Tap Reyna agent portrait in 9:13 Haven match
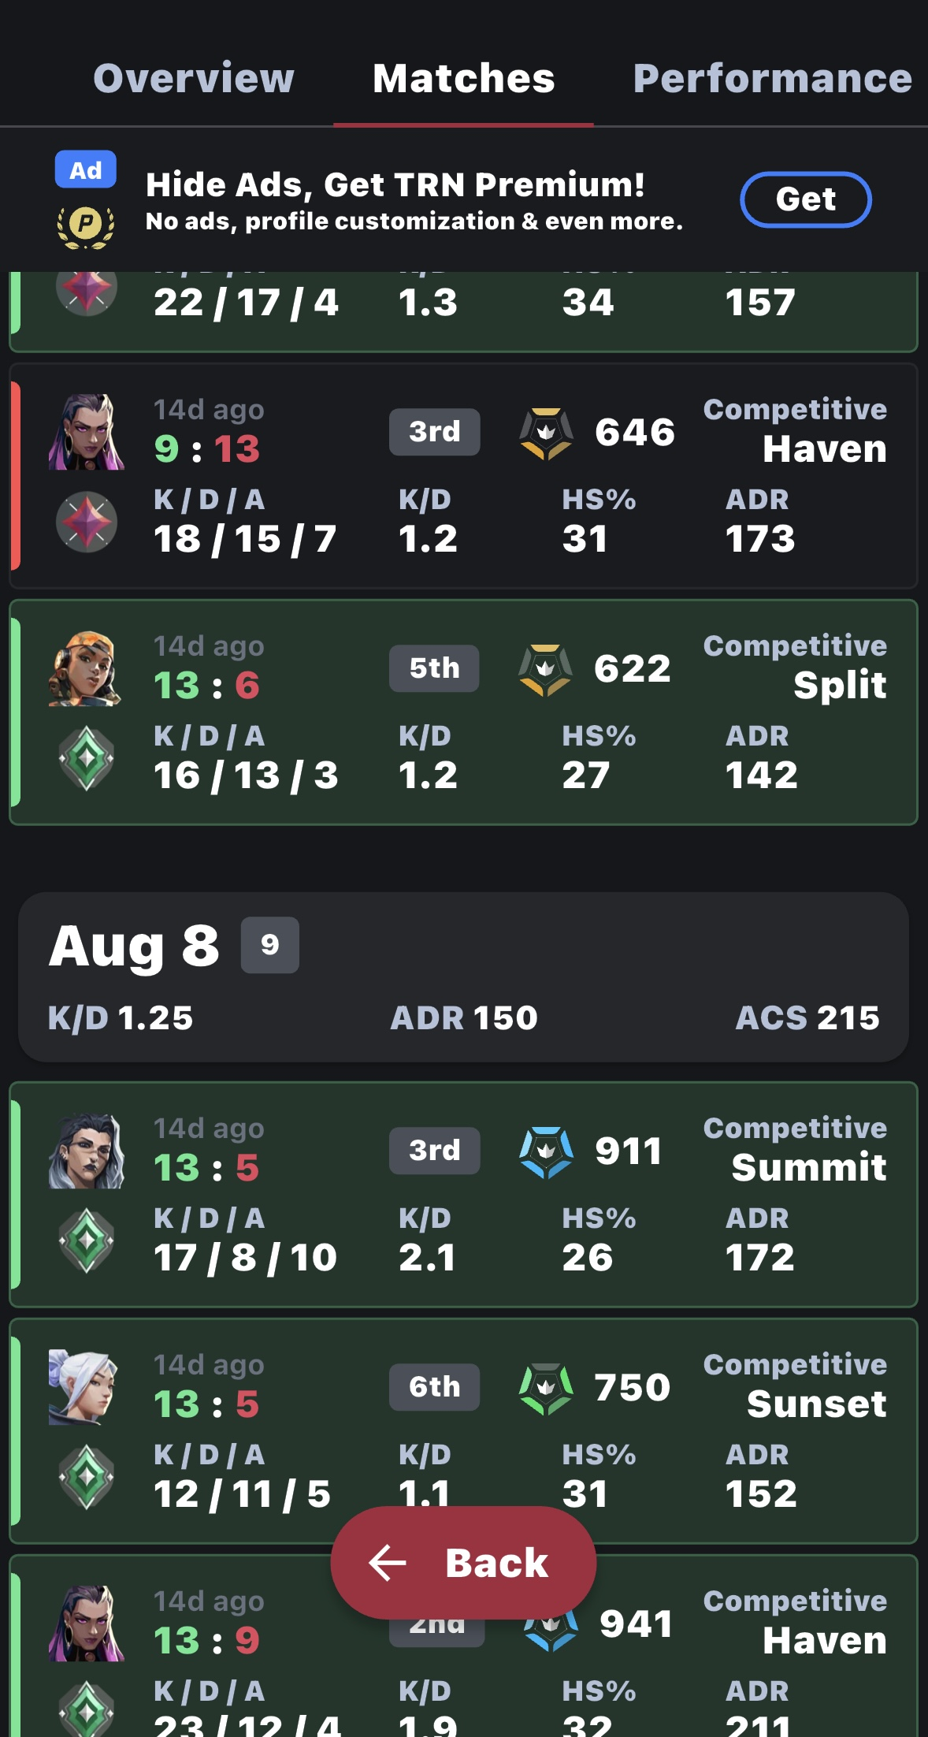The height and width of the screenshot is (1737, 928). [87, 432]
